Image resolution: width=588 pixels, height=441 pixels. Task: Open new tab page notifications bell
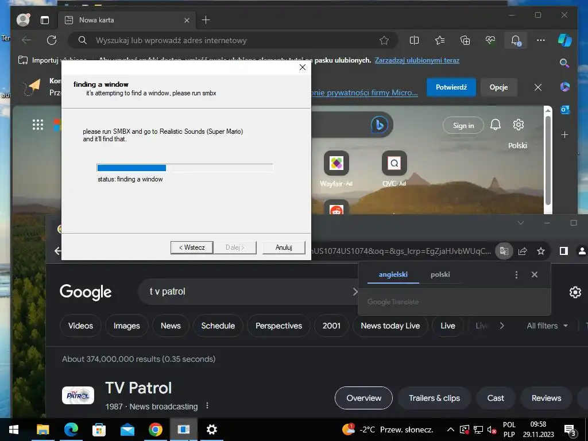[496, 125]
